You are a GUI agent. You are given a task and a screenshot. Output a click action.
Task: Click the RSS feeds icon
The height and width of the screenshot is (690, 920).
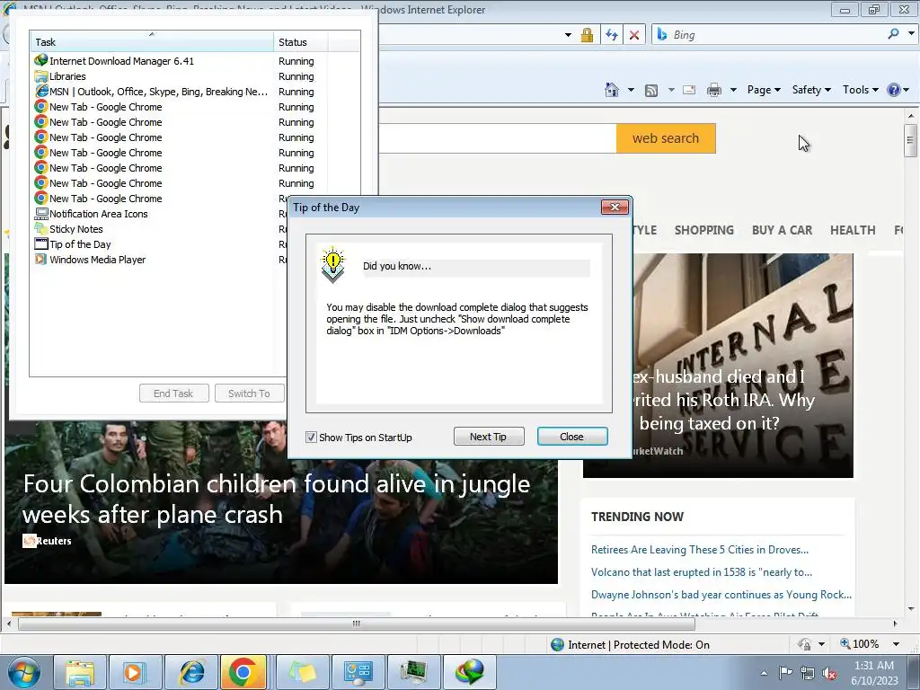(x=651, y=91)
